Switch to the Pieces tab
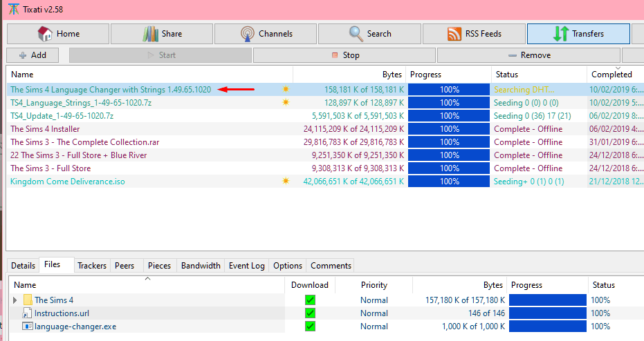This screenshot has height=341, width=644. (x=159, y=266)
